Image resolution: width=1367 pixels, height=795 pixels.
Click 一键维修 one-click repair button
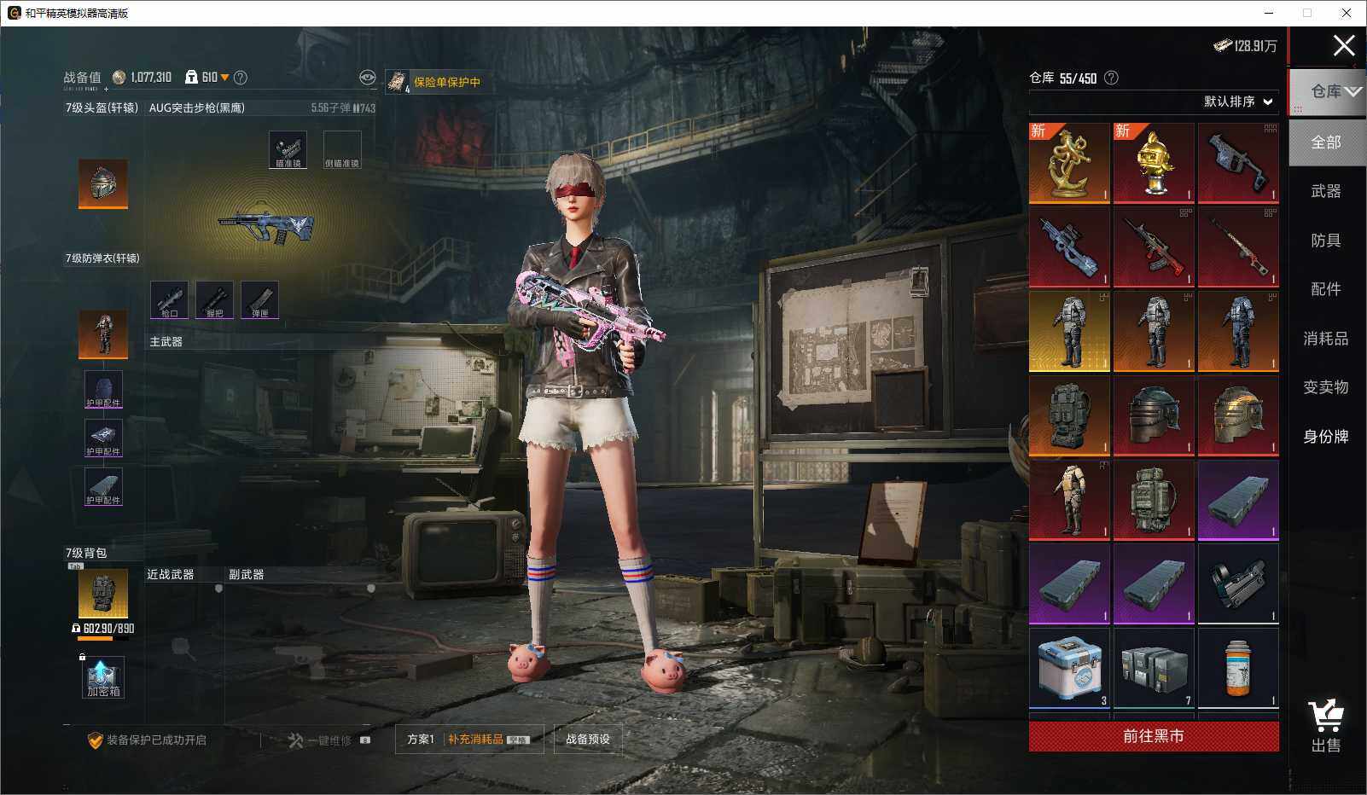click(x=328, y=740)
